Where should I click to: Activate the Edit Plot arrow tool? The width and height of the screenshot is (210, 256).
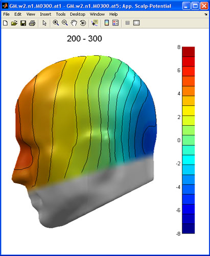[44, 23]
